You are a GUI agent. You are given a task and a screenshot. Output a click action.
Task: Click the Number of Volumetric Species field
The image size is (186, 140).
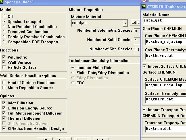point(137,31)
